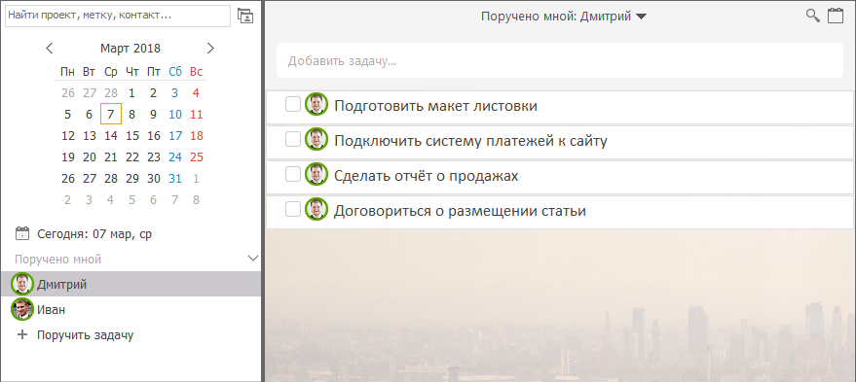The image size is (856, 382).
Task: Select Saturday March 10 in calendar
Action: click(x=174, y=115)
